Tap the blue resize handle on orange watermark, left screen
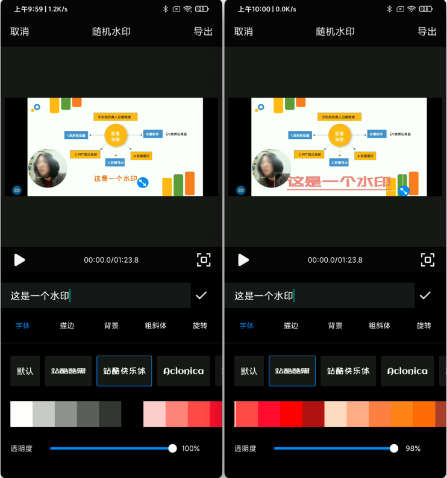This screenshot has height=478, width=447. (143, 183)
